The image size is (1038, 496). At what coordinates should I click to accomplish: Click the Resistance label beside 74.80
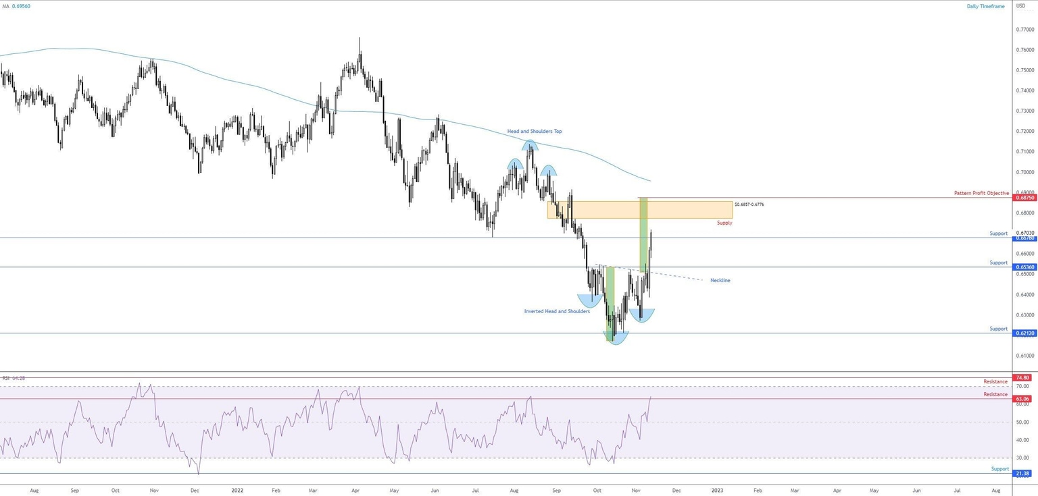tap(995, 382)
